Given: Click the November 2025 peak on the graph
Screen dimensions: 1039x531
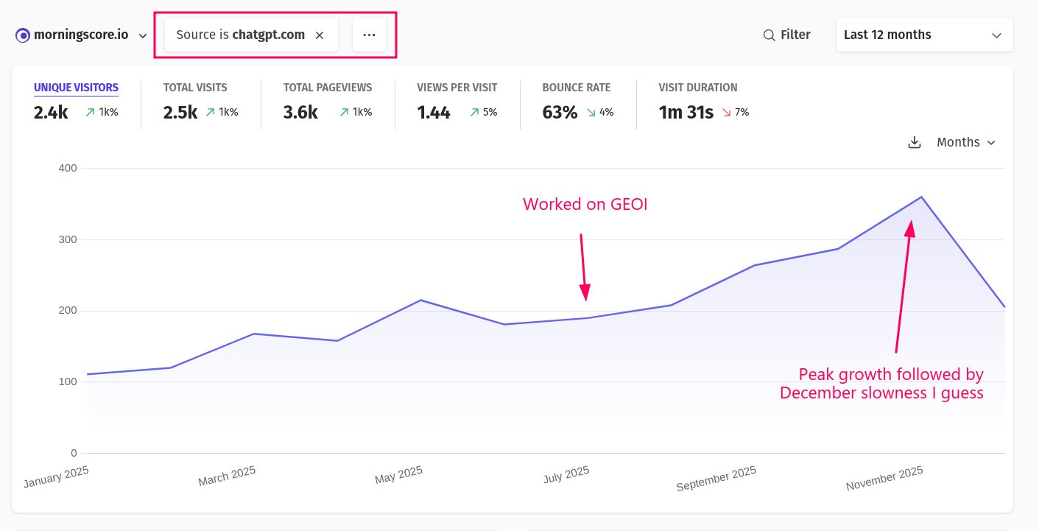Looking at the screenshot, I should pyautogui.click(x=921, y=197).
